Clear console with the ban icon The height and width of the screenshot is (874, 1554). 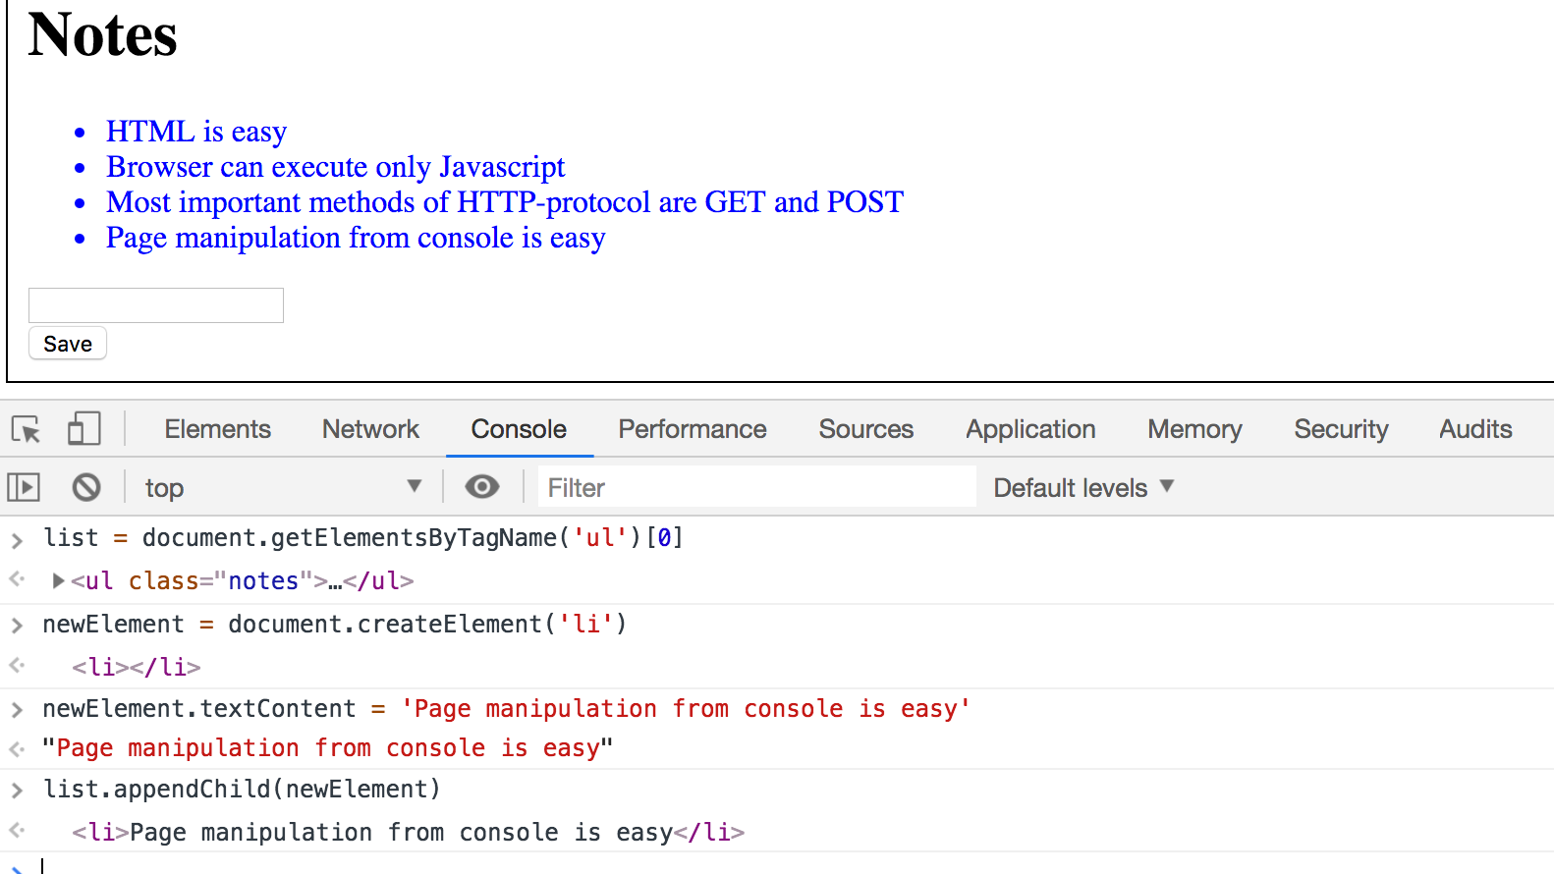click(x=86, y=487)
